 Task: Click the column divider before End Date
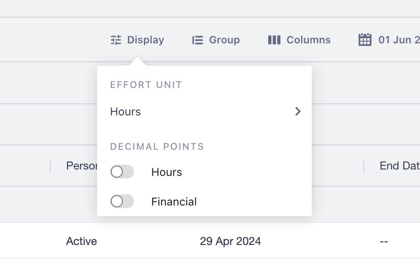(364, 166)
